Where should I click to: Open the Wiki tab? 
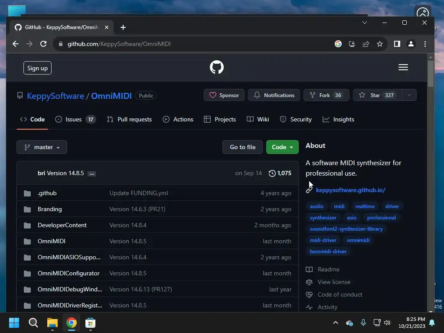258,120
